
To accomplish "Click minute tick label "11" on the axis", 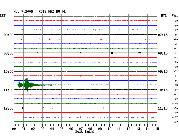I will (x=119, y=129).
